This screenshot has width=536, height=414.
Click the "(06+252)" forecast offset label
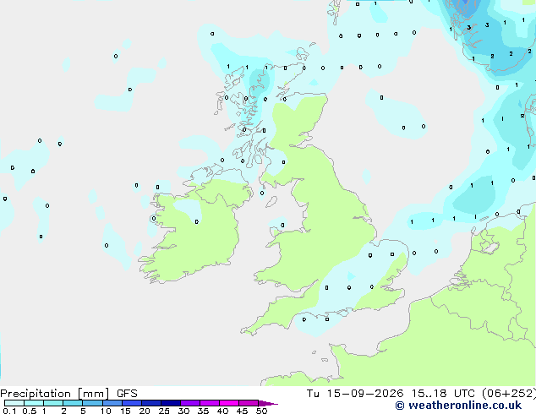(x=509, y=394)
